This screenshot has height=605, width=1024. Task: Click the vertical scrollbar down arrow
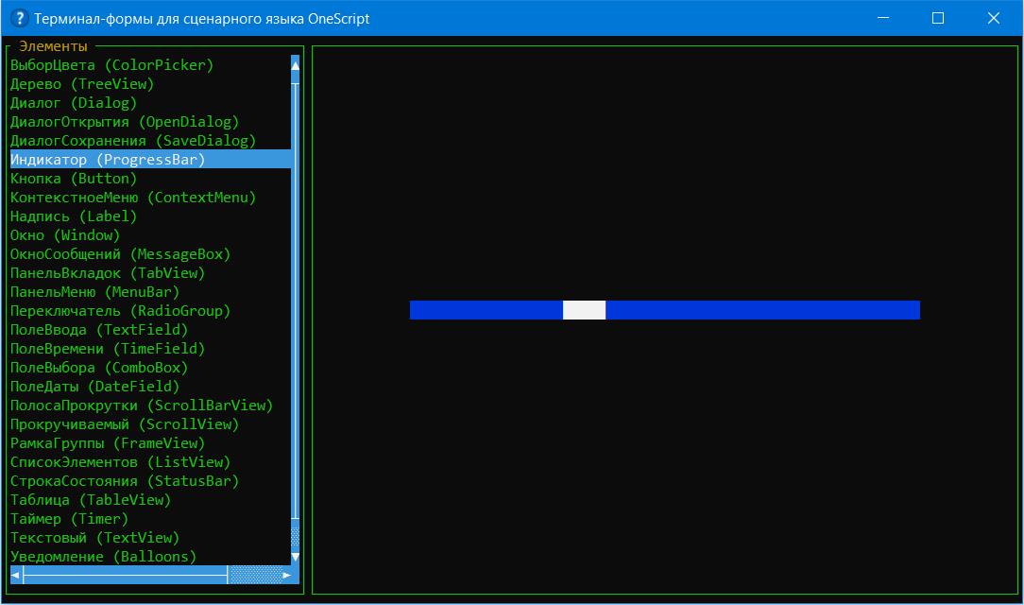295,557
